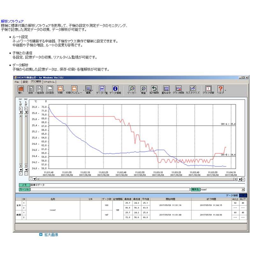255x255 pixels.
Task: Delete the graph with グラフ削除
Action: (179, 88)
